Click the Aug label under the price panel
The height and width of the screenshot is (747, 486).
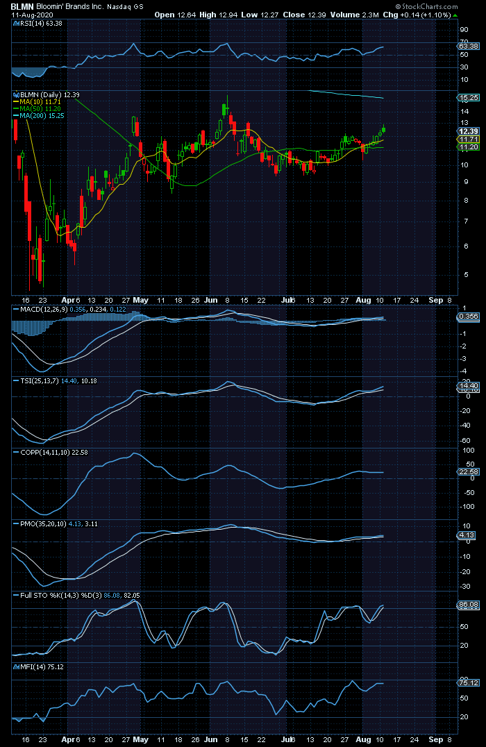363,300
